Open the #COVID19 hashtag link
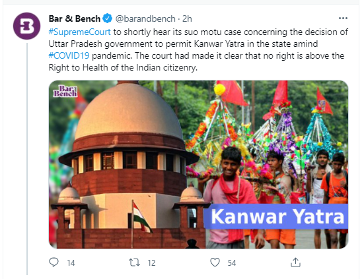 pos(69,55)
